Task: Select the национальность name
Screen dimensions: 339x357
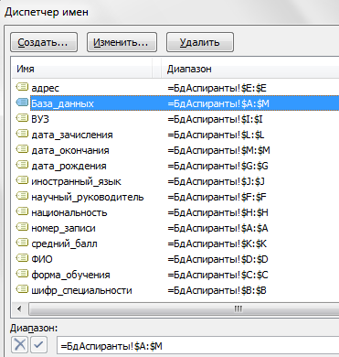Action: [69, 212]
